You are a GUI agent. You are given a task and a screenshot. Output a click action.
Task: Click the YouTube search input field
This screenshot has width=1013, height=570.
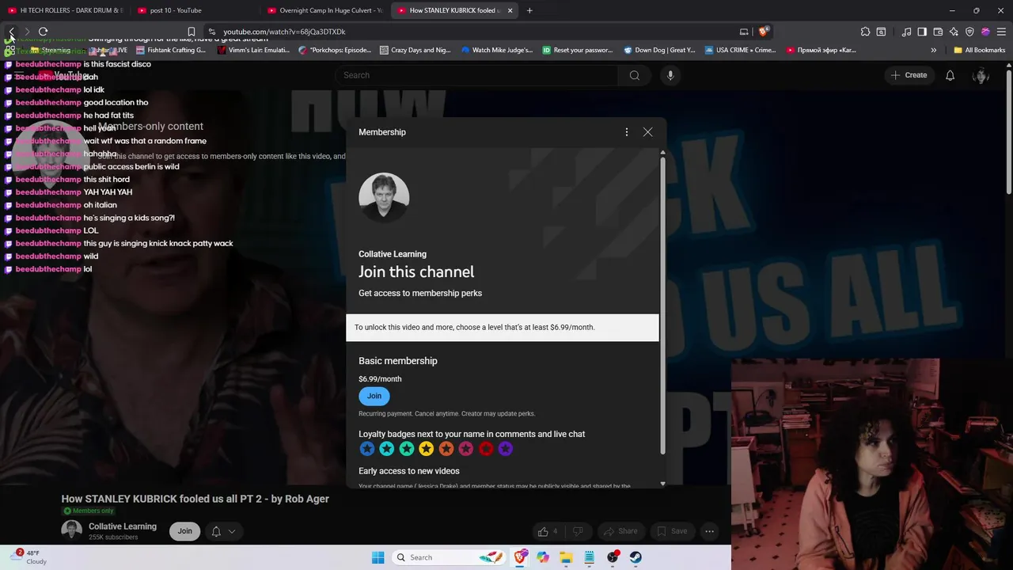pos(478,75)
